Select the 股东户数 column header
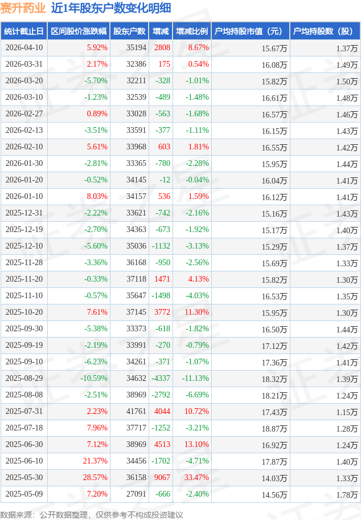This screenshot has height=520, width=361. pyautogui.click(x=129, y=31)
